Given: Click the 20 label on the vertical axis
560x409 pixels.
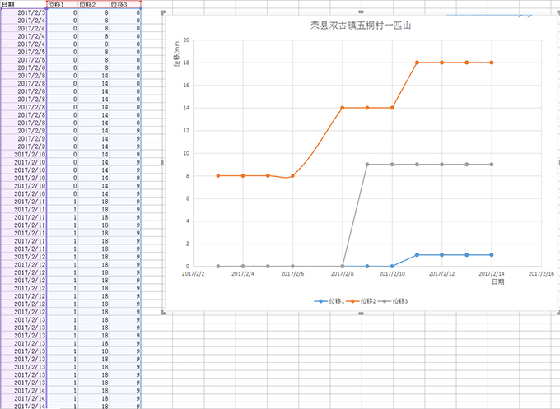Looking at the screenshot, I should pyautogui.click(x=187, y=40).
